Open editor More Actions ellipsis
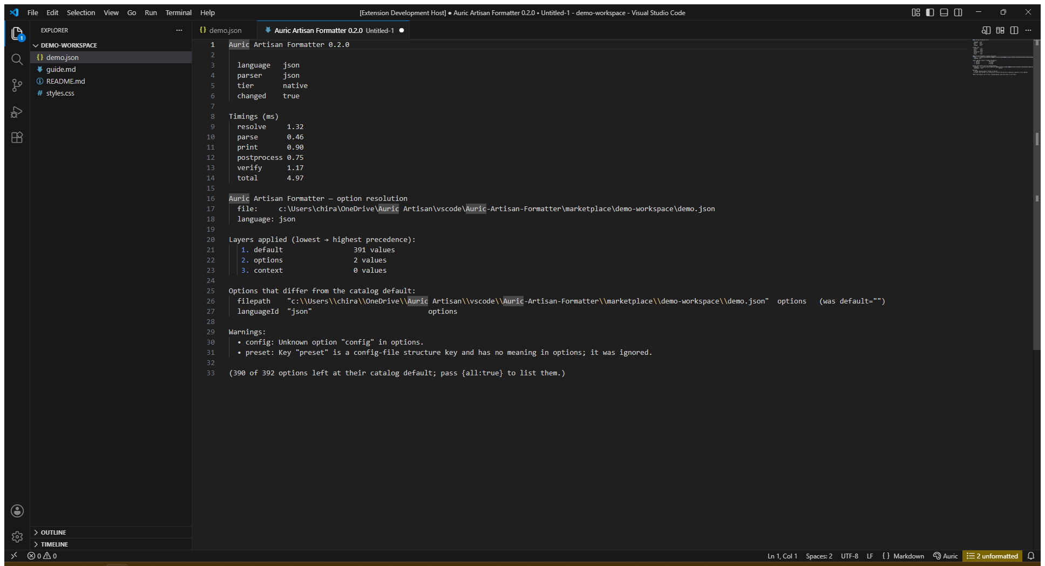The image size is (1045, 566). tap(1028, 30)
